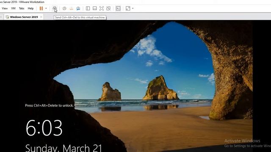
Task: Click the 'Sunday, March 21' date
Action: [x=64, y=148]
